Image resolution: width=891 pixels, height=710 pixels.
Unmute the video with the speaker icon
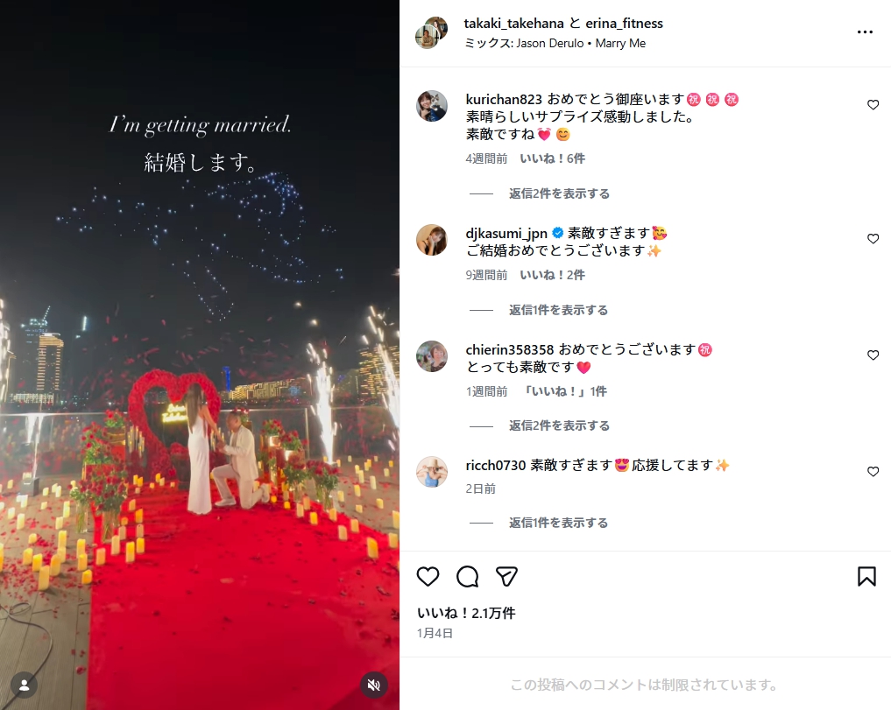coord(374,685)
